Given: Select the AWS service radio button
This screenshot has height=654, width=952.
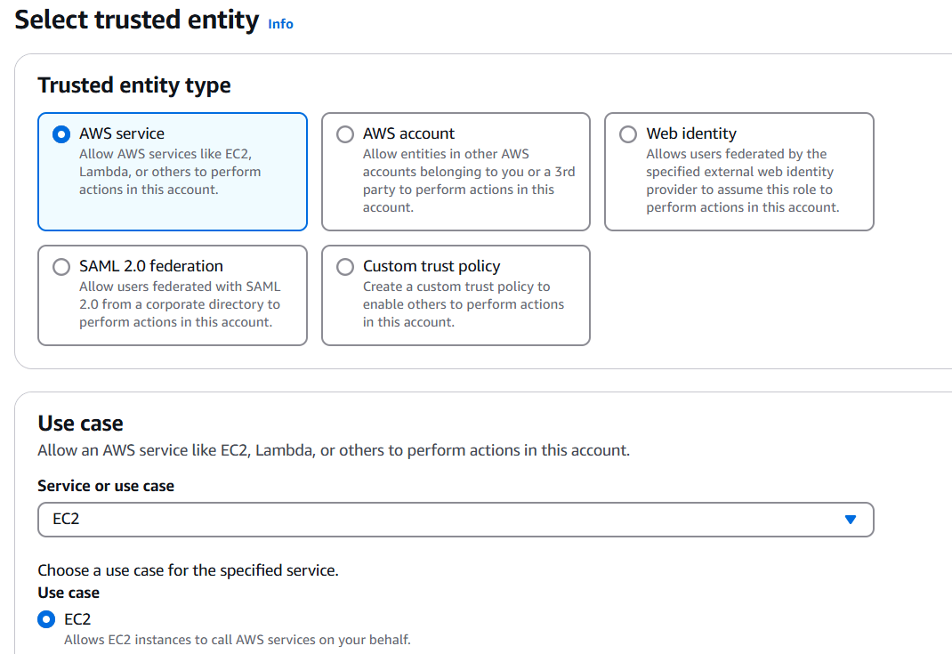Looking at the screenshot, I should [x=61, y=134].
